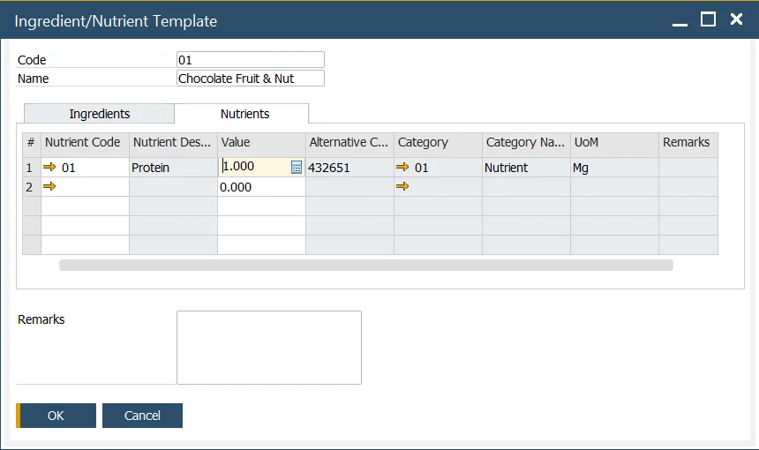Select row number 1 in the grid

30,168
